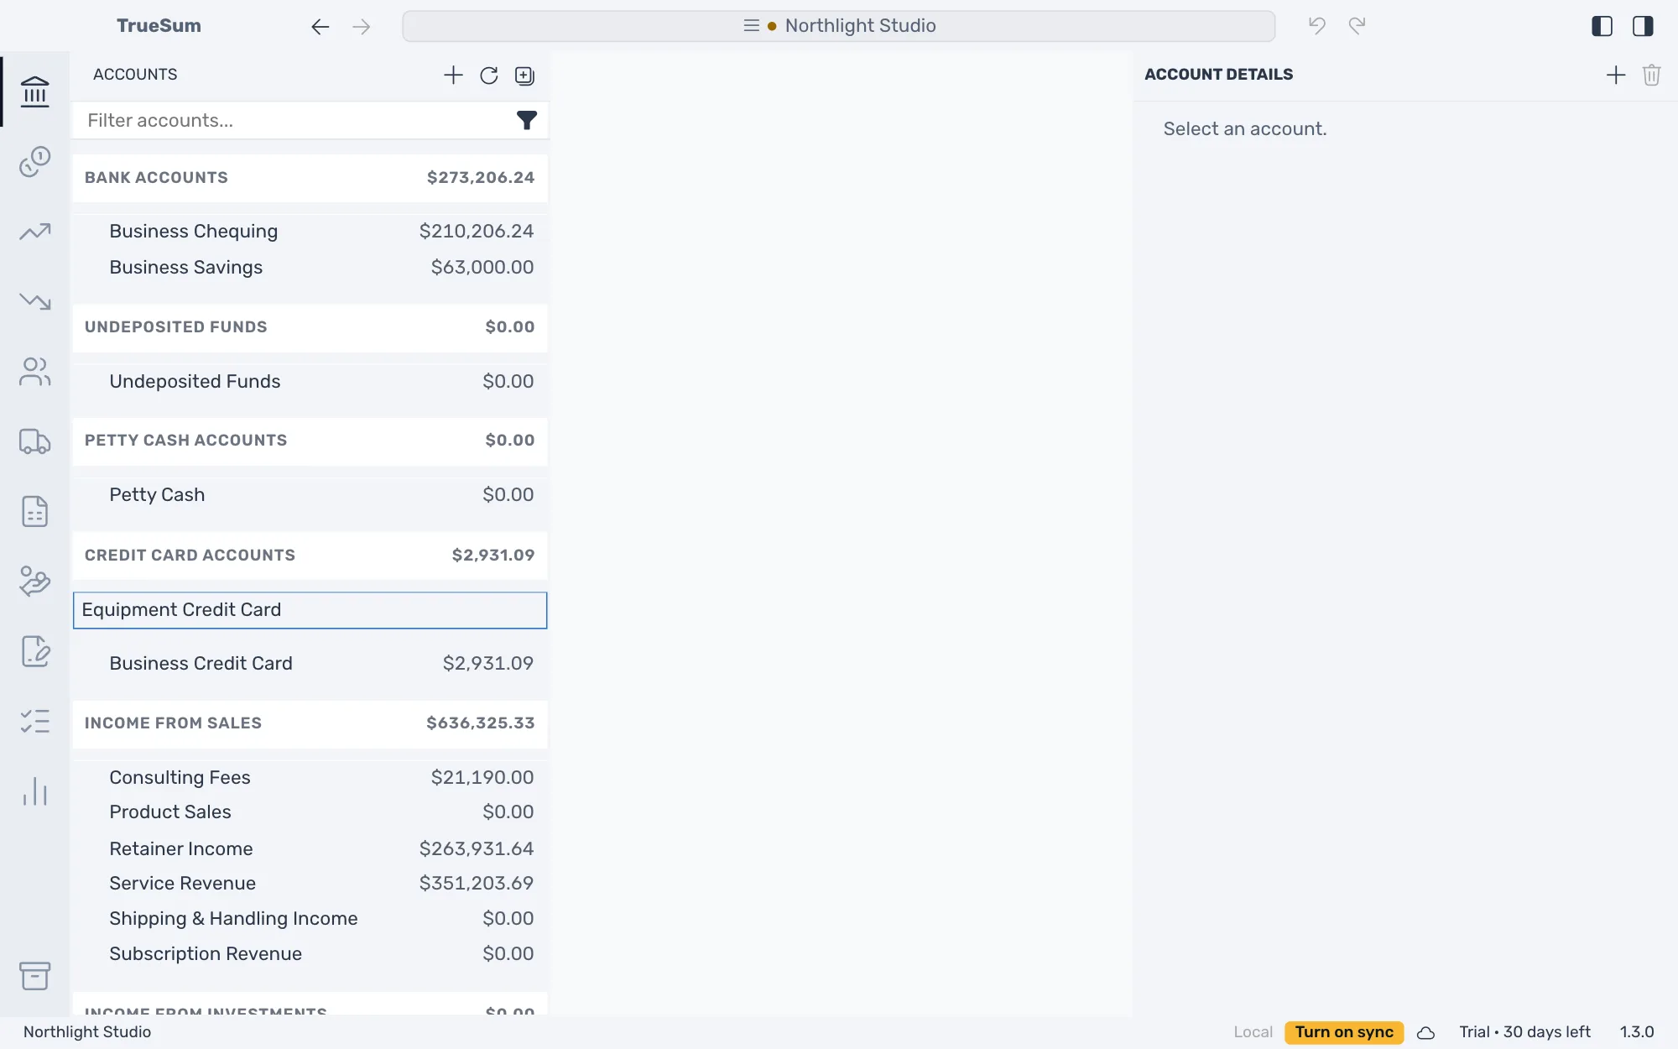Screen dimensions: 1678x1049
Task: Open the upward trending arrow sidebar icon
Action: pos(34,232)
